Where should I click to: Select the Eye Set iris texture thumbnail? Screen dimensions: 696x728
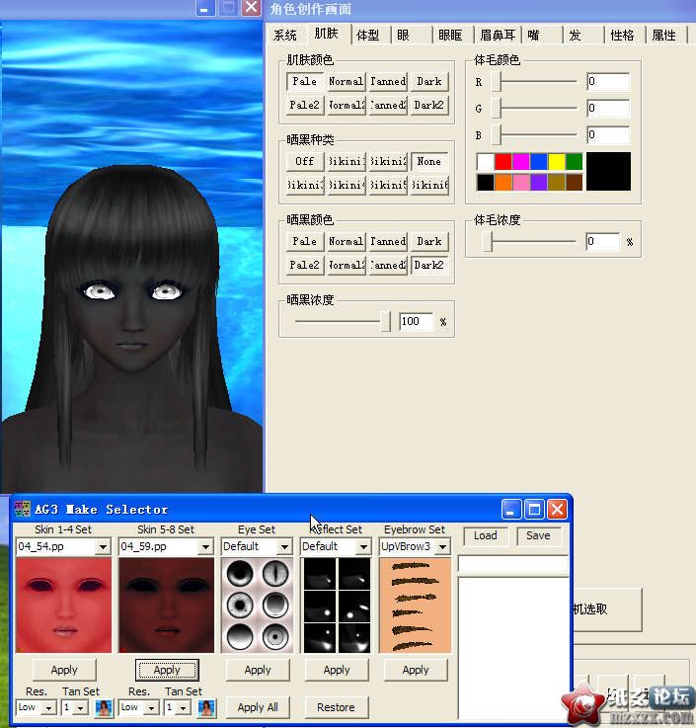pyautogui.click(x=257, y=605)
